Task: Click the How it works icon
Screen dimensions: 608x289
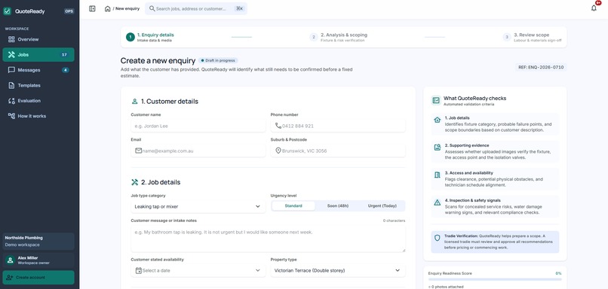Action: tap(11, 116)
